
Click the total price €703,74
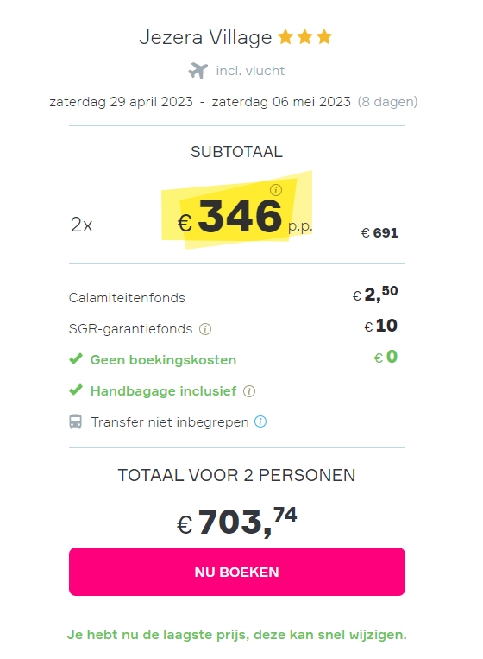tap(237, 522)
